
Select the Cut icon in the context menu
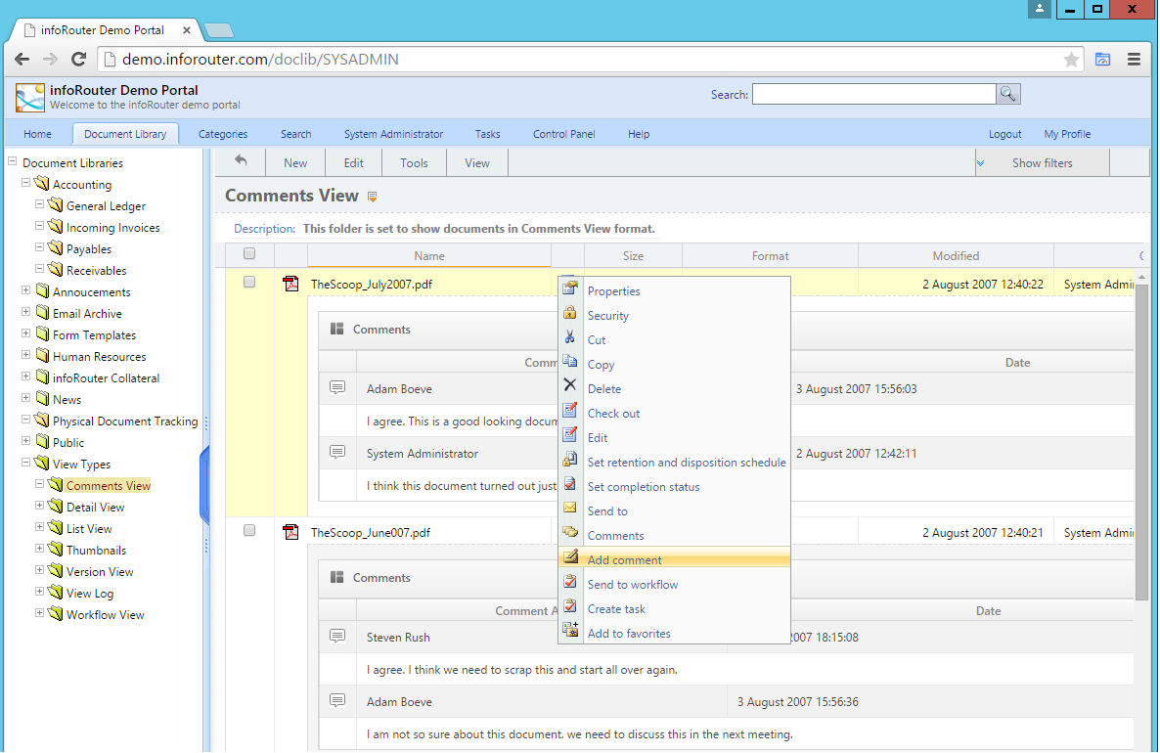[x=571, y=339]
